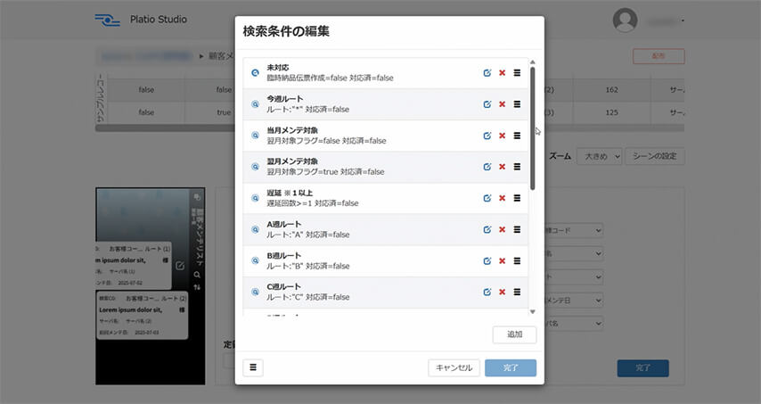This screenshot has height=404, width=761.
Task: Click search icon in preview phone panel
Action: 197,275
